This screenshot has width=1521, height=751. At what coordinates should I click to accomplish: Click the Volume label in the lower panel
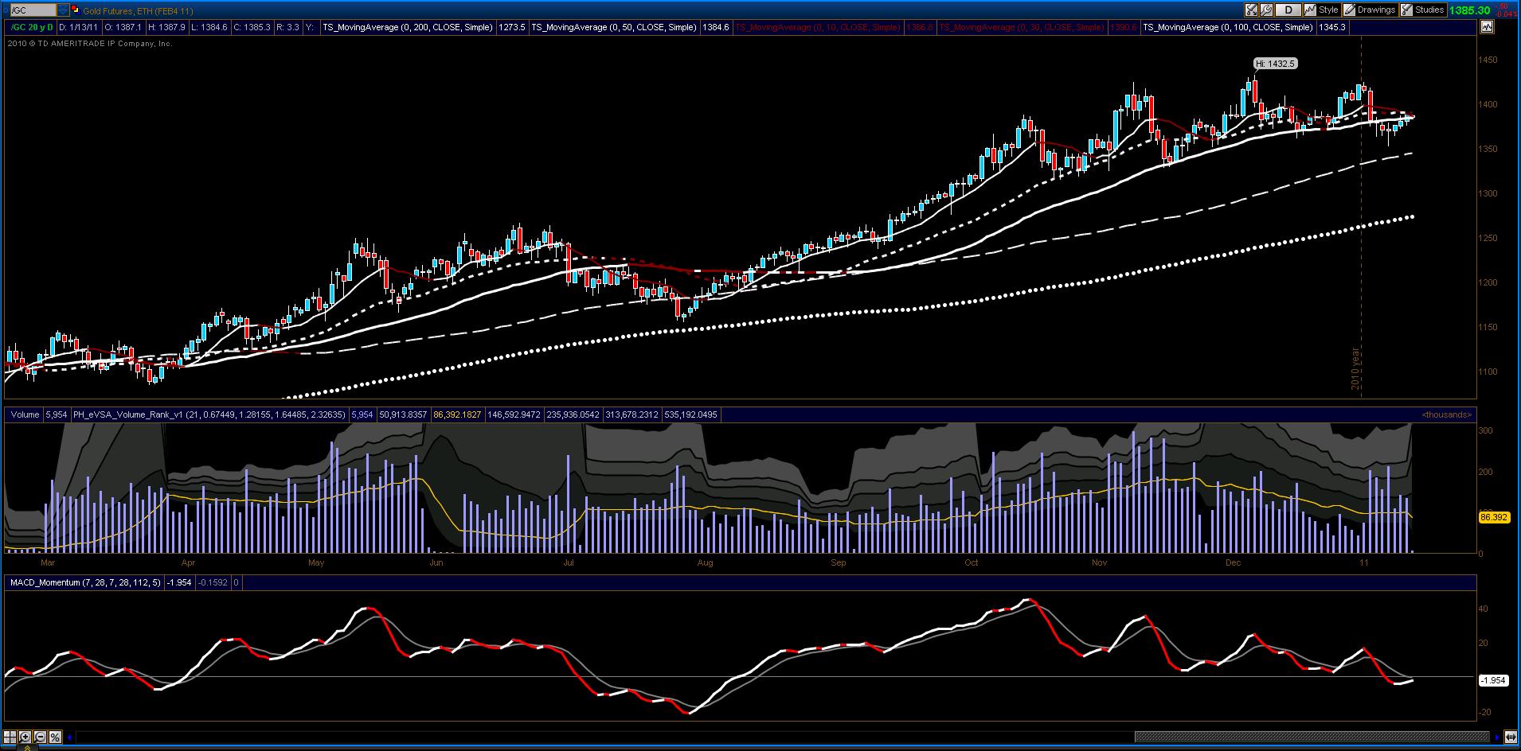pos(25,414)
